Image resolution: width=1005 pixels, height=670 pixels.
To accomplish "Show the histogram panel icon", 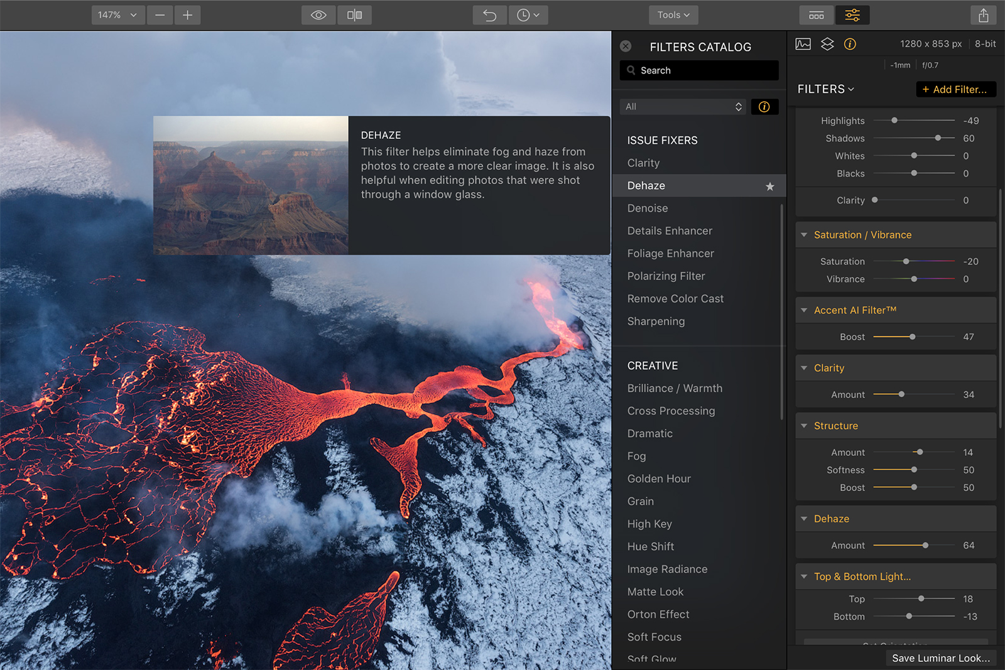I will [803, 44].
